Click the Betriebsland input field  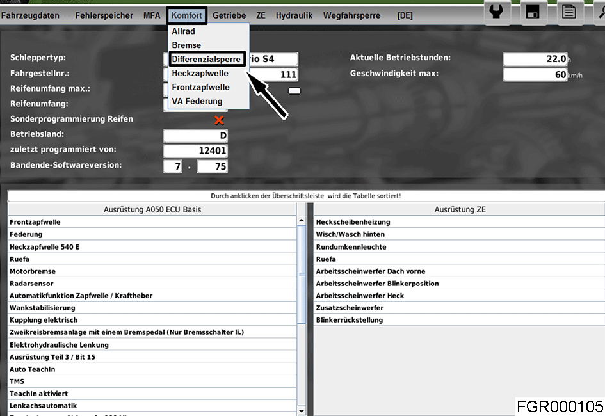pyautogui.click(x=195, y=136)
